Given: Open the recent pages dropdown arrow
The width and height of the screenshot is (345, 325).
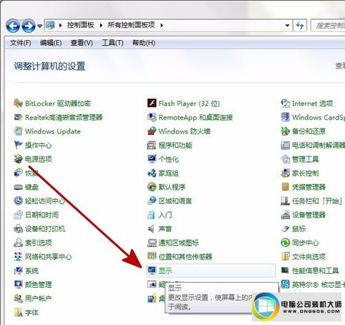Looking at the screenshot, I should 39,26.
